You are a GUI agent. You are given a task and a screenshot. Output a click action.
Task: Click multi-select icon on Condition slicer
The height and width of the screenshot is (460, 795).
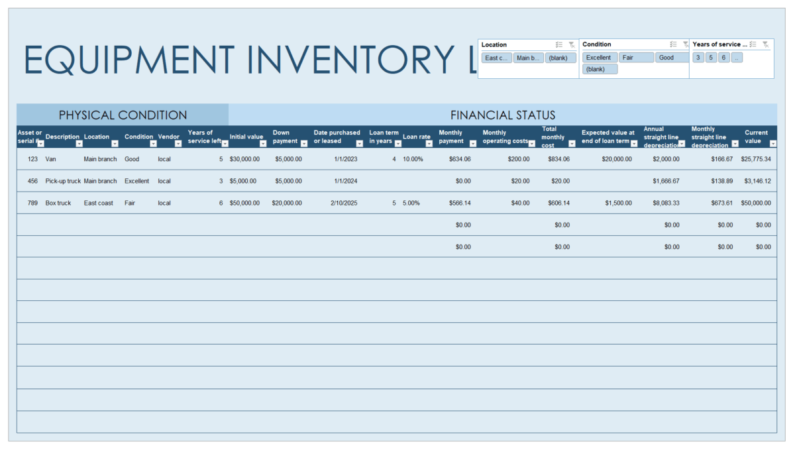(x=672, y=44)
